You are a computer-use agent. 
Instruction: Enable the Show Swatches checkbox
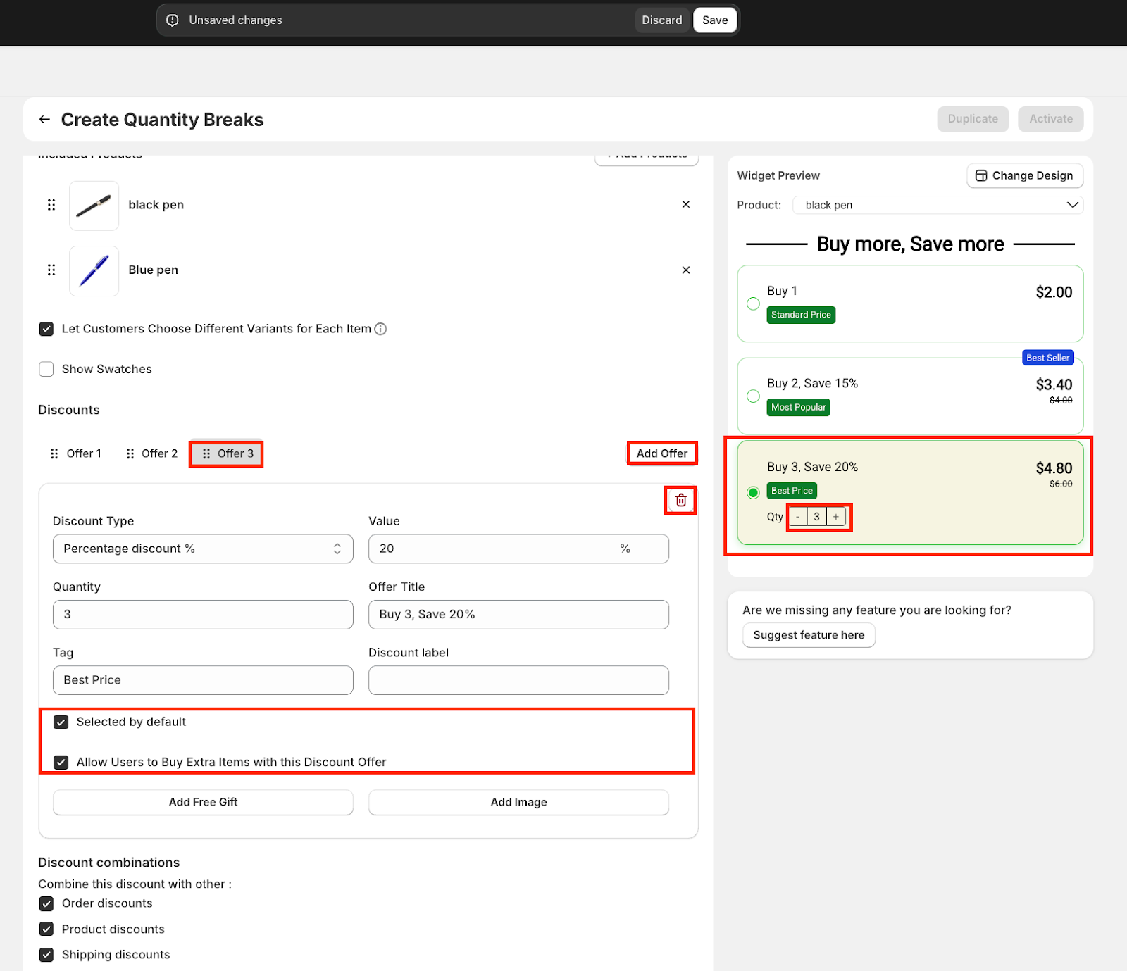click(x=46, y=370)
